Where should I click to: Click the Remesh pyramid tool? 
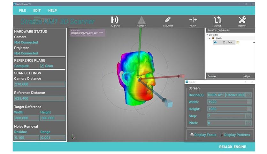(x=141, y=22)
